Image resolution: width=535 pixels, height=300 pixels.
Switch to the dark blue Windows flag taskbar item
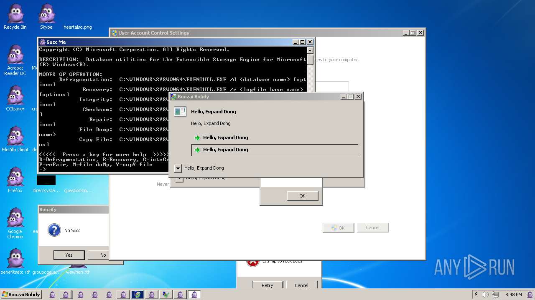coord(137,295)
